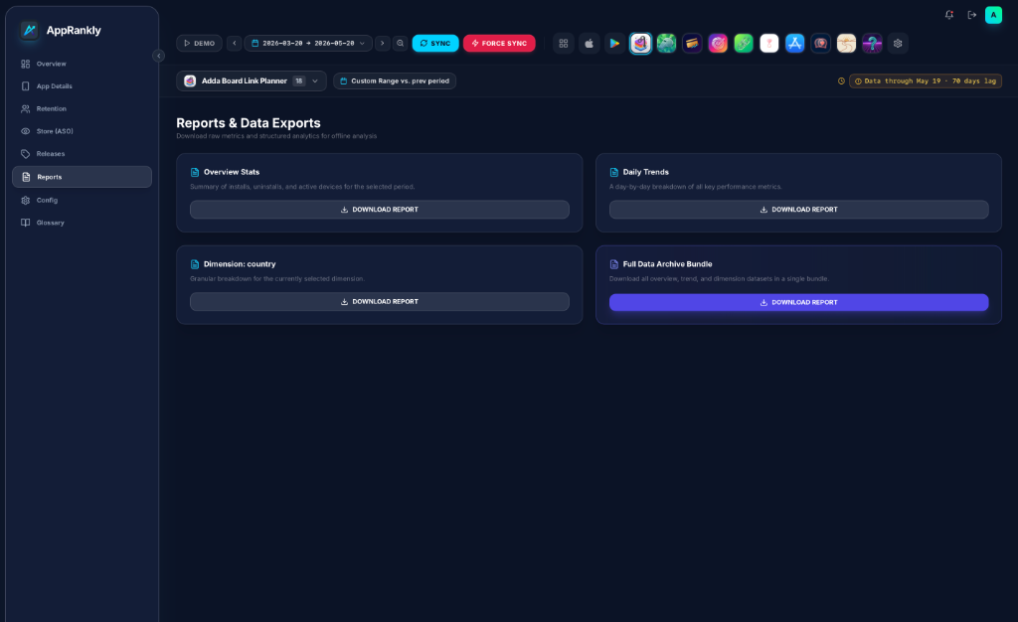The height and width of the screenshot is (622, 1018).
Task: Download the Full Data Archive Bundle report
Action: 798,302
